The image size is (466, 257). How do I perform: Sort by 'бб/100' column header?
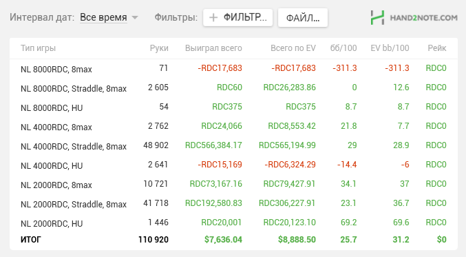click(343, 48)
